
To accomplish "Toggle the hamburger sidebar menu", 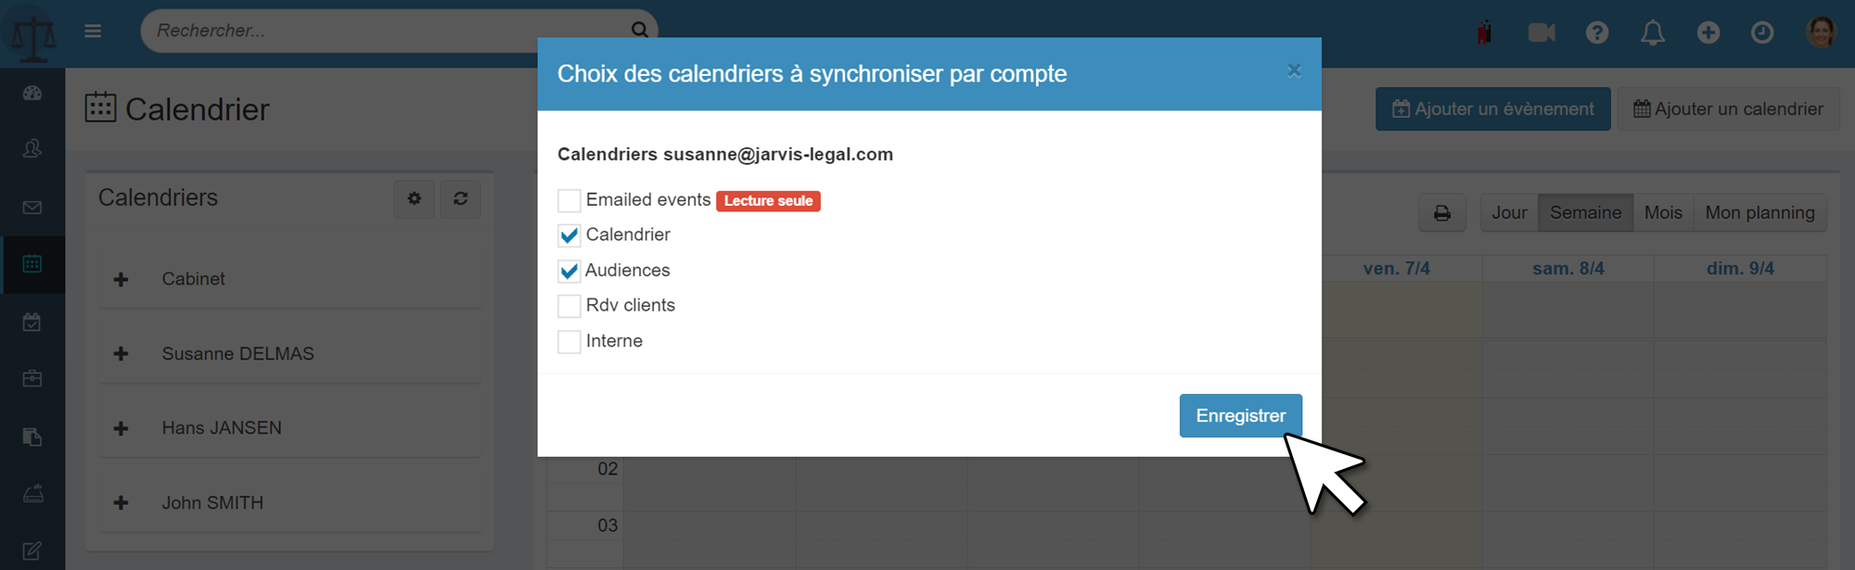I will [93, 31].
